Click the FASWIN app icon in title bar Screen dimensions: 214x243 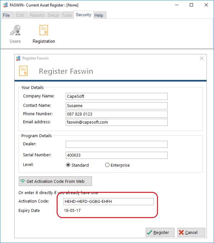[6, 5]
